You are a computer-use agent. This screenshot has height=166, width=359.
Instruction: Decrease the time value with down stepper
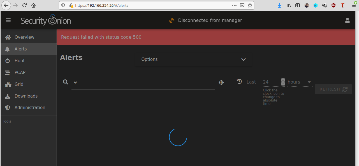(x=283, y=84)
